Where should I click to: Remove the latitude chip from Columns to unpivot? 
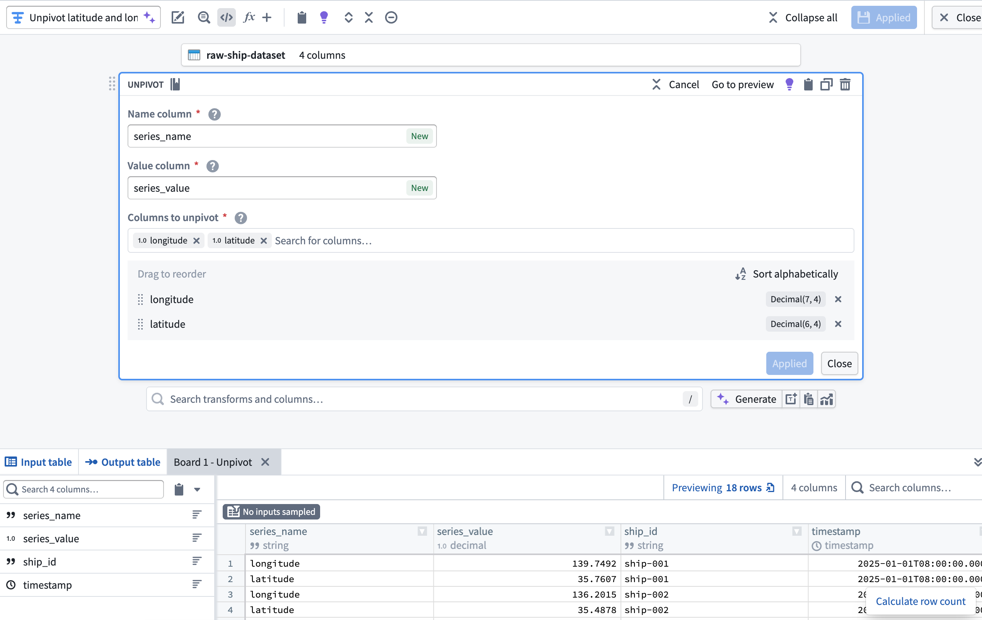263,240
